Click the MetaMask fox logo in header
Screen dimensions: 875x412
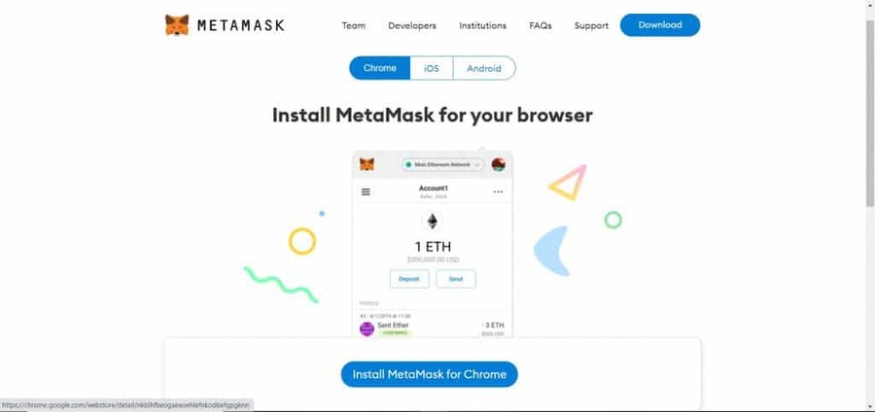[x=177, y=25]
